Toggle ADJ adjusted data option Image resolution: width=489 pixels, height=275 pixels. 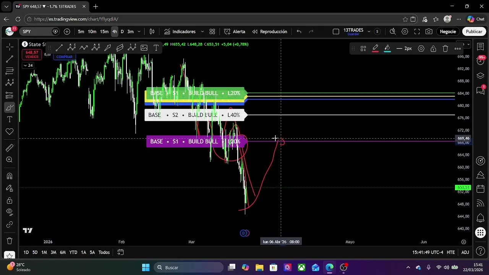coord(465,252)
